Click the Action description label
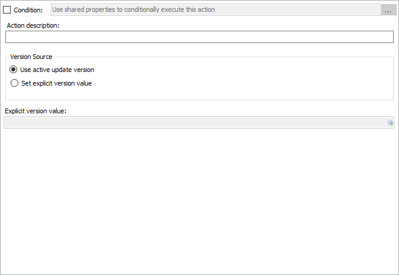 33,26
